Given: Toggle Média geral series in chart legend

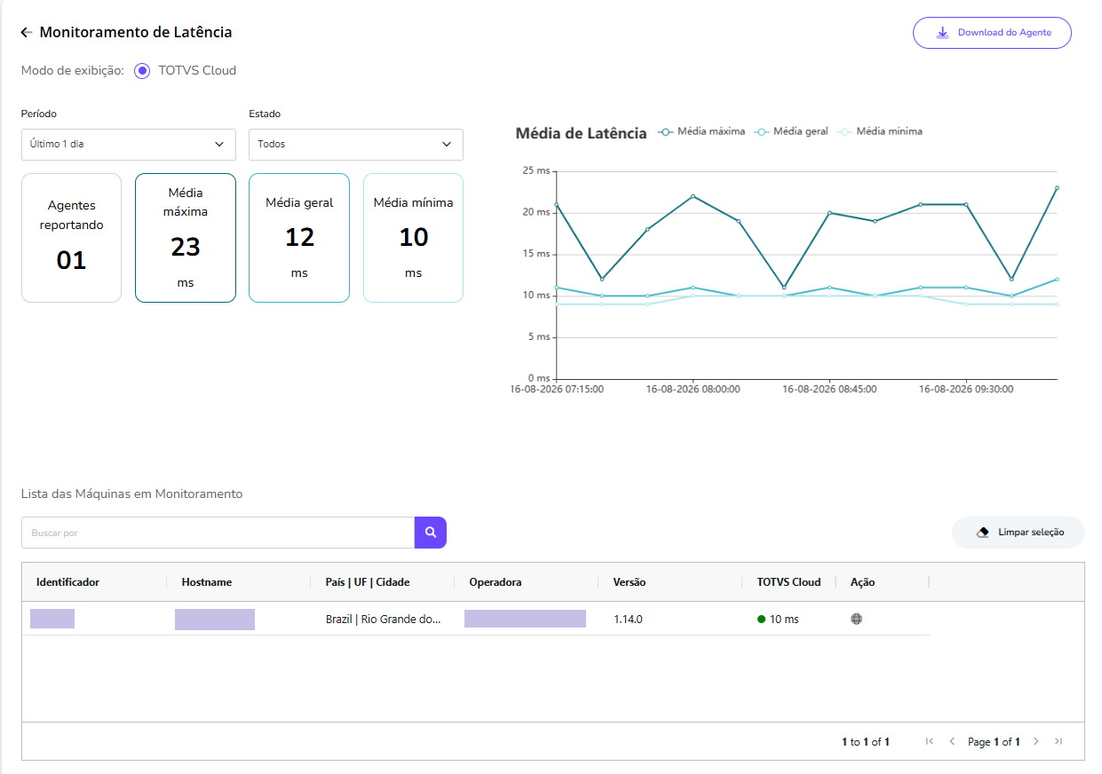Looking at the screenshot, I should (791, 131).
